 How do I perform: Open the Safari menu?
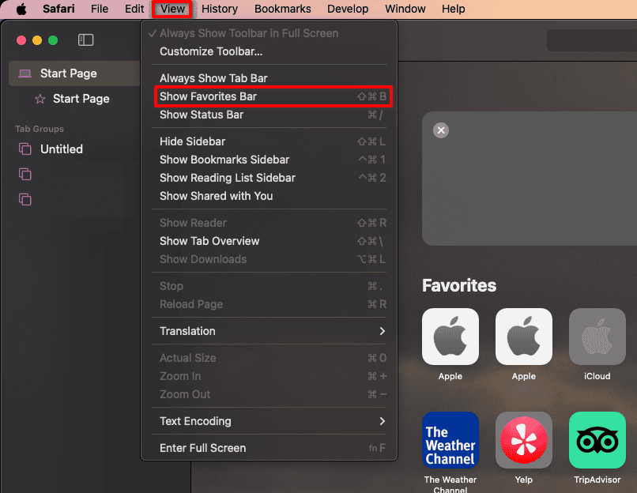(x=58, y=9)
